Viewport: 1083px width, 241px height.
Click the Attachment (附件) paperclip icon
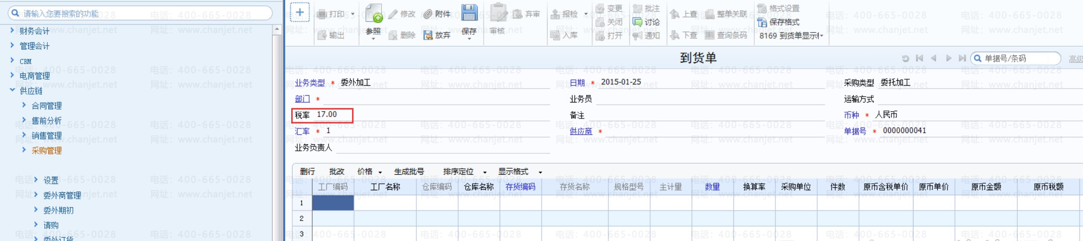pos(428,14)
